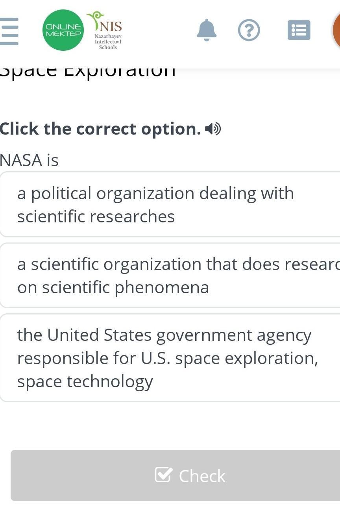This screenshot has height=529, width=340.
Task: Click the 'Click the correct option.' instruction
Action: point(100,129)
